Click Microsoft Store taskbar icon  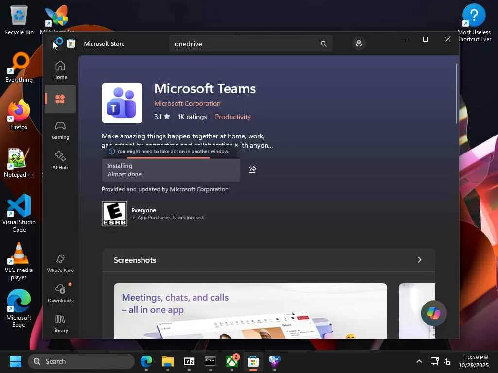[x=253, y=361]
